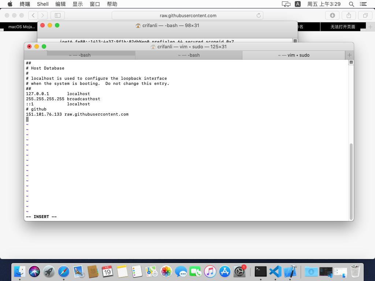Open the 终端 application menu
This screenshot has width=375, height=281.
click(x=25, y=4)
